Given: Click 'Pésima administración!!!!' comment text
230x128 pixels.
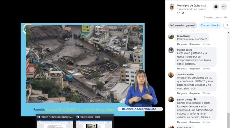Looking at the screenshot, I should (x=192, y=39).
